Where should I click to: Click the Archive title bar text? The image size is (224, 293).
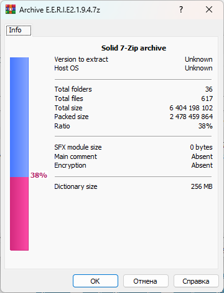(60, 10)
